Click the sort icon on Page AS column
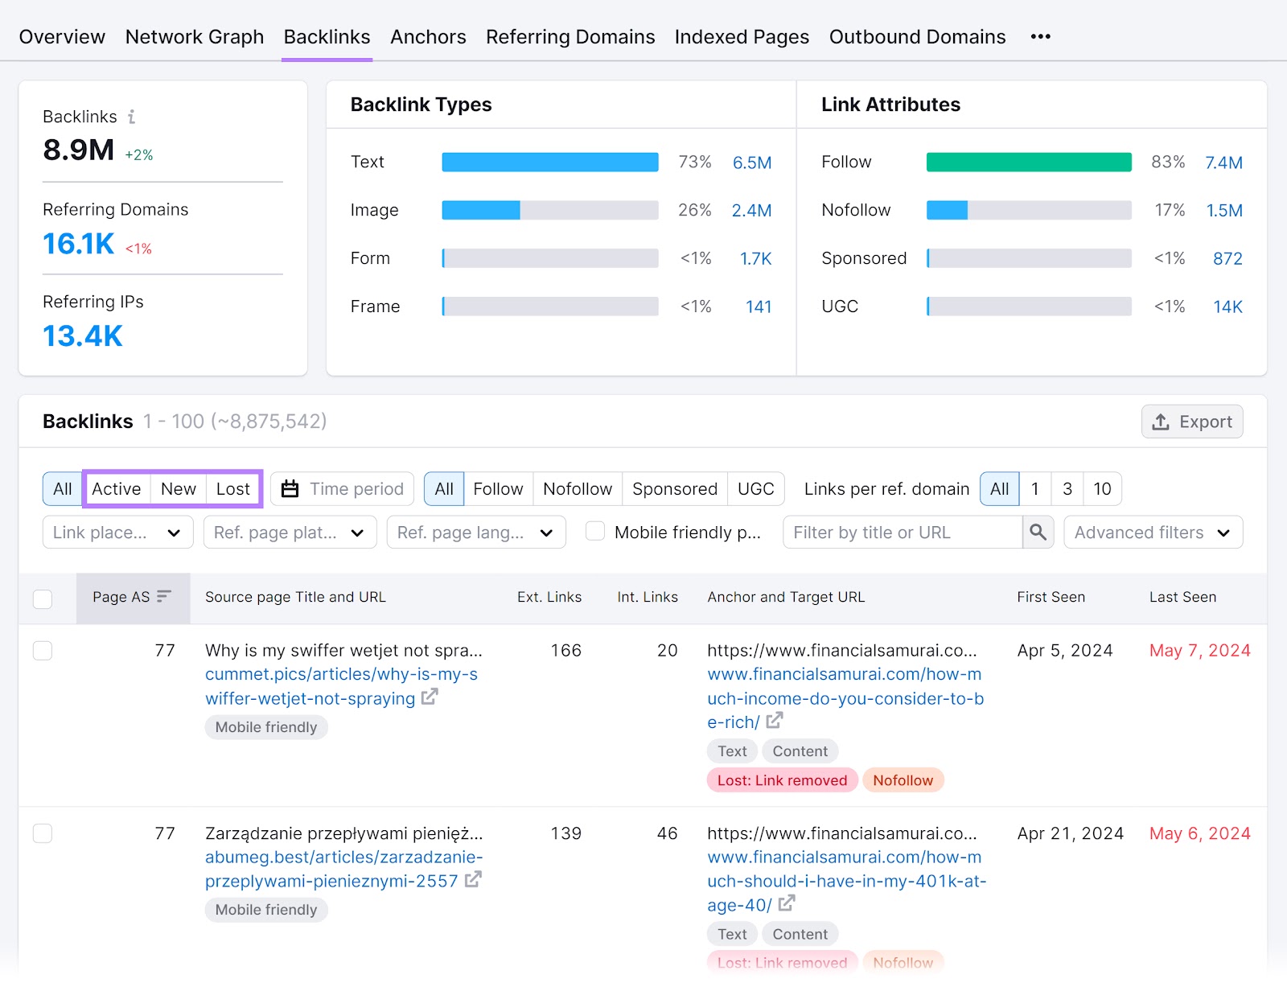 coord(164,597)
